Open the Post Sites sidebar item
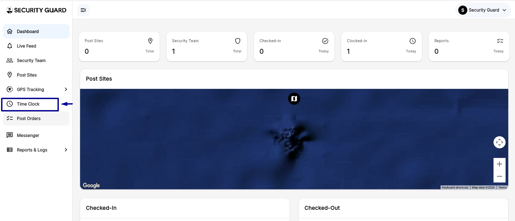The image size is (515, 221). pyautogui.click(x=36, y=75)
